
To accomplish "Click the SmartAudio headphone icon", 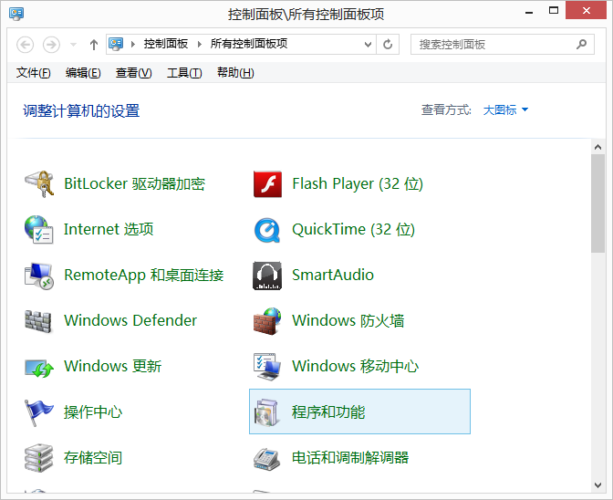I will click(x=266, y=275).
